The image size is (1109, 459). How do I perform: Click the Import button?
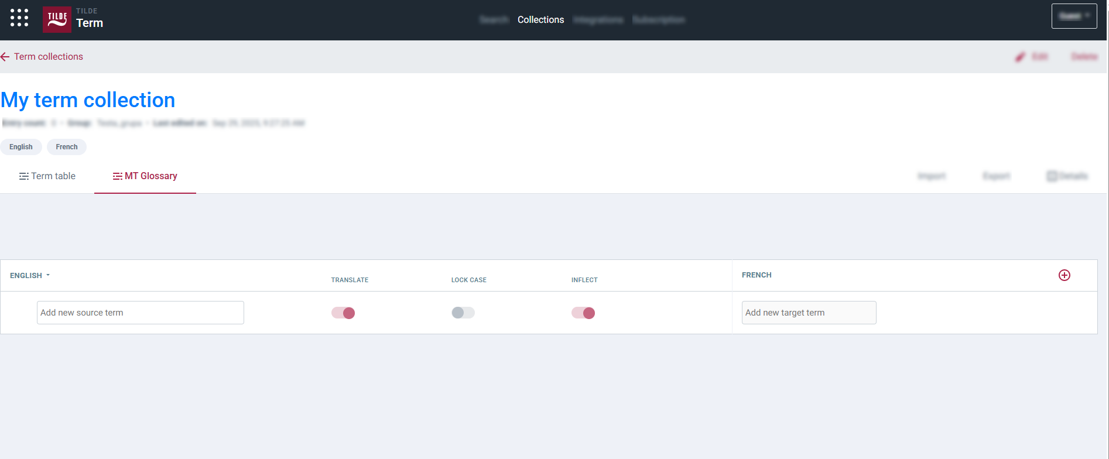[x=932, y=176]
